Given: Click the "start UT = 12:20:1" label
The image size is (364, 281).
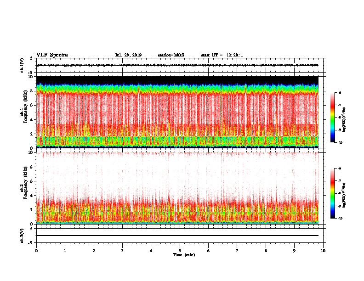Looking at the screenshot, I should (222, 55).
